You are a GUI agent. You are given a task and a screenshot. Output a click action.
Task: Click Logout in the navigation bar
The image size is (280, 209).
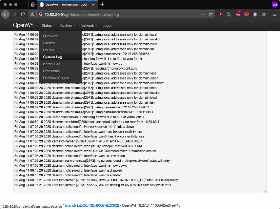pos(108,25)
